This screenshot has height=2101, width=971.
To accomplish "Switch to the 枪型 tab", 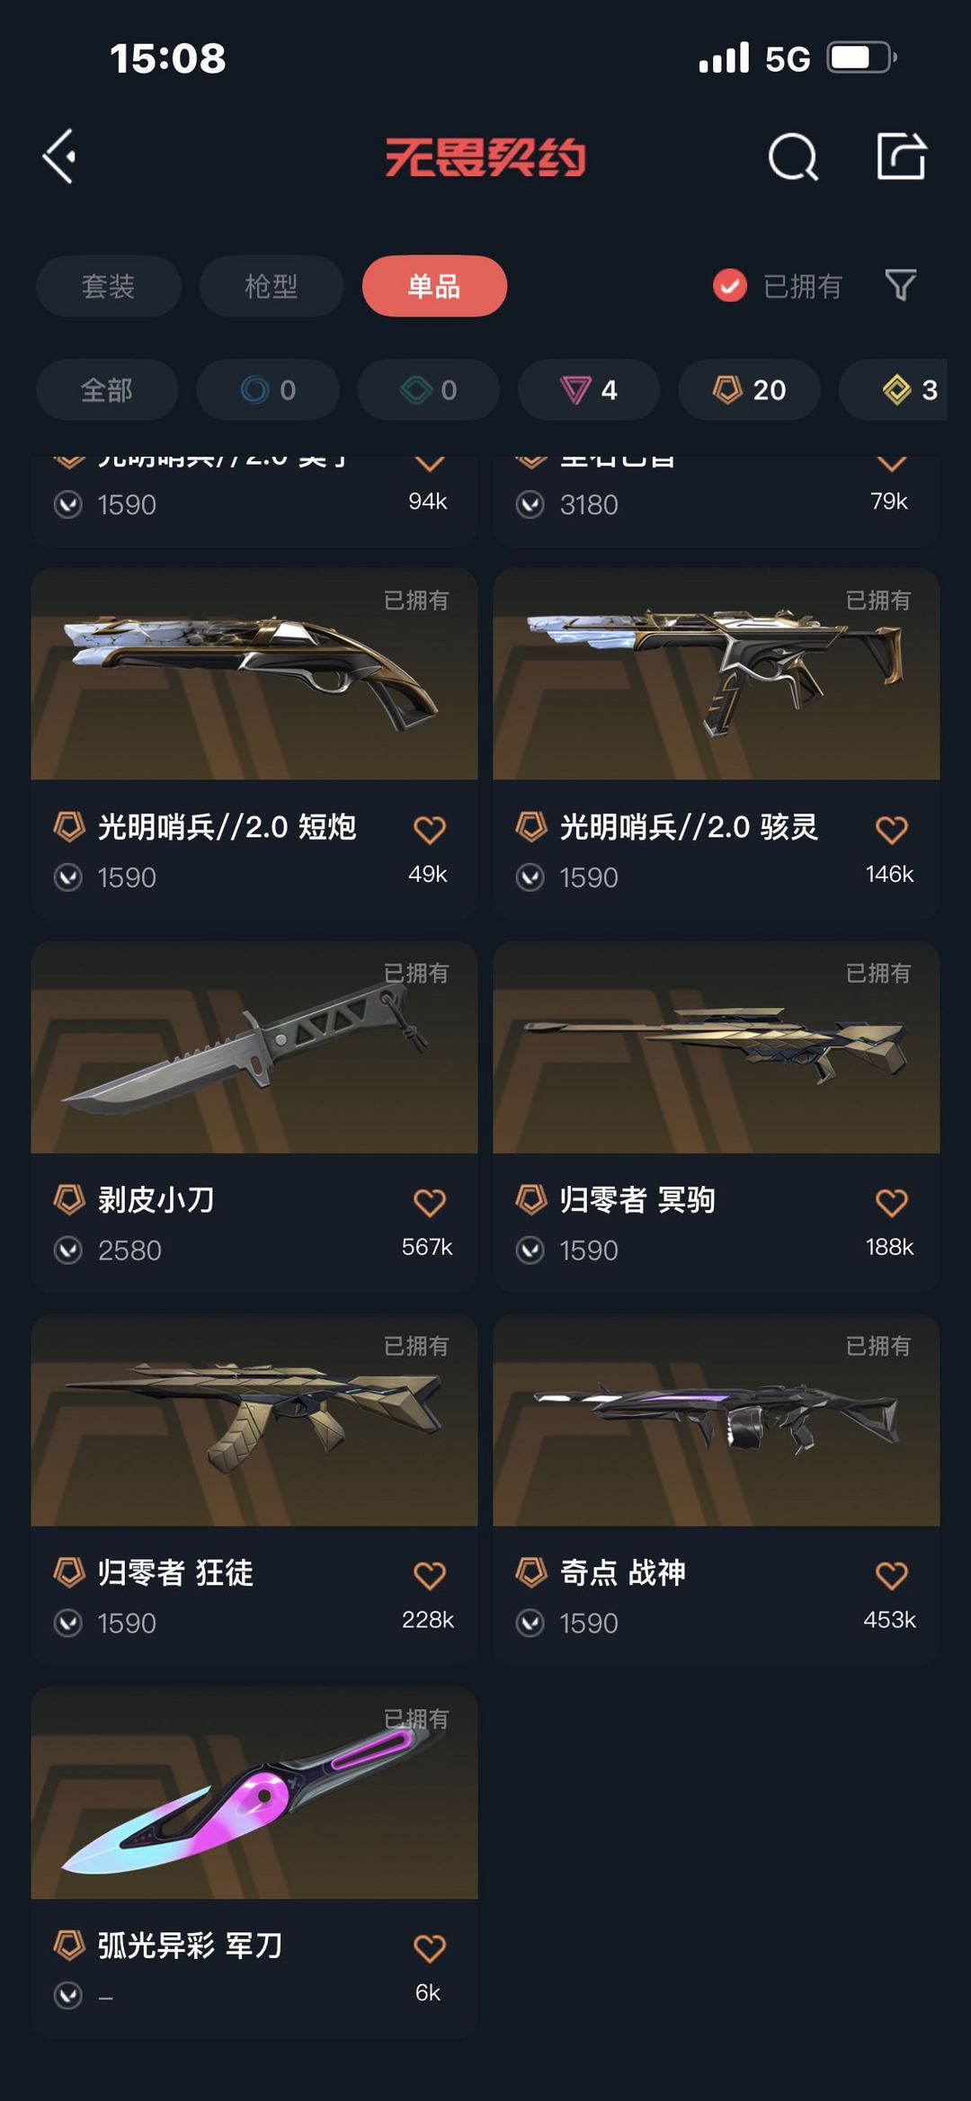I will [272, 286].
